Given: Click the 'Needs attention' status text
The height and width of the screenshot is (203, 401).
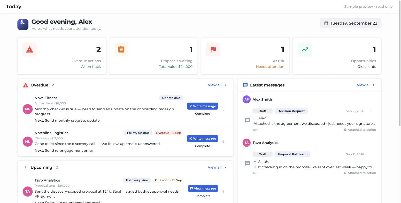Looking at the screenshot, I should tap(270, 67).
